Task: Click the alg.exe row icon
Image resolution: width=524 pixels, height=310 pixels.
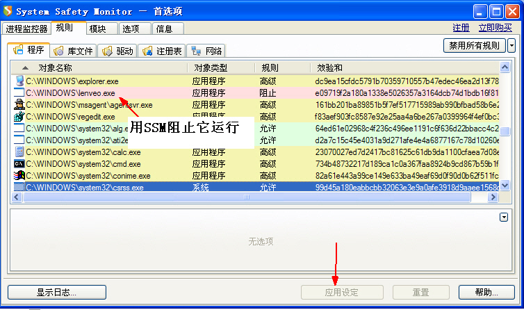Action: click(x=19, y=128)
